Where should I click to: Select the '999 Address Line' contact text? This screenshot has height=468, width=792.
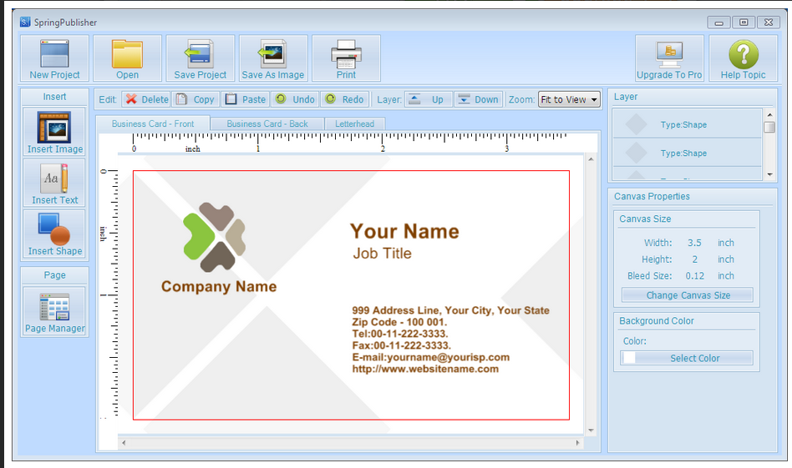[x=450, y=340]
